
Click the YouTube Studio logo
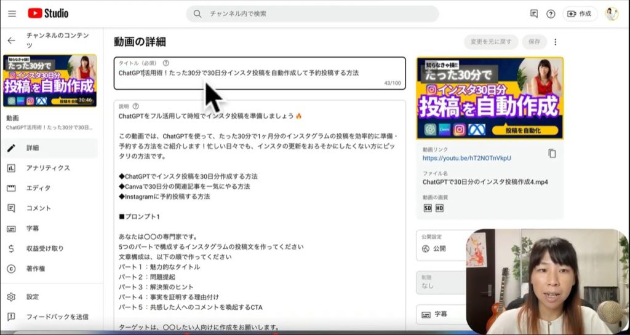(48, 13)
